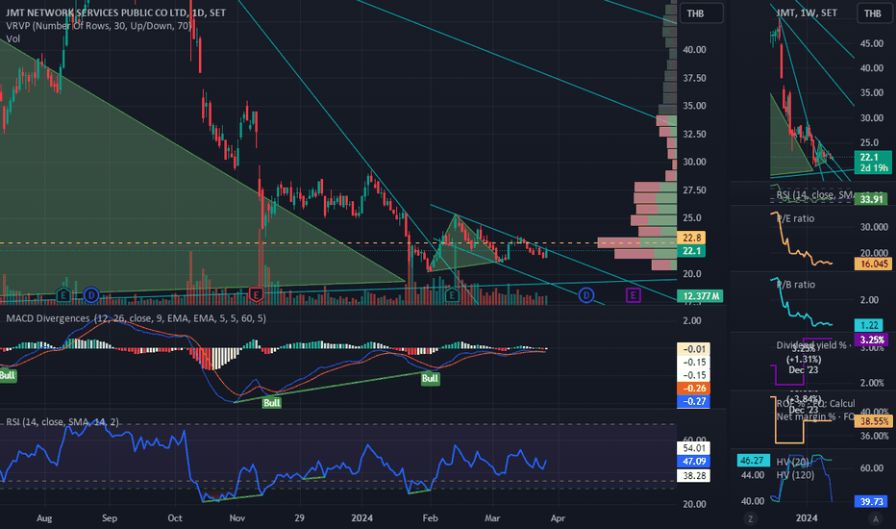Viewport: 896px width, 529px height.
Task: Click the blue 47.09 RSI value label
Action: pyautogui.click(x=694, y=461)
